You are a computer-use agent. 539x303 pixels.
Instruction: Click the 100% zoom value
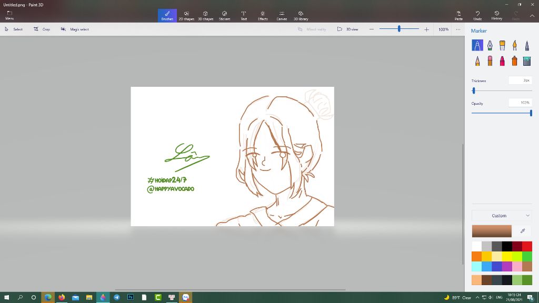coord(443,29)
